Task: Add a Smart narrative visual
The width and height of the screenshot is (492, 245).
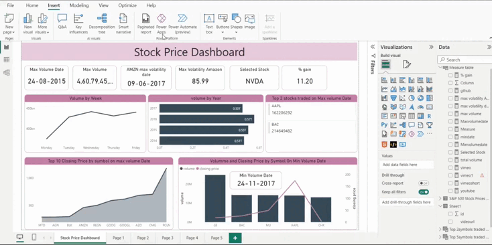Action: [x=123, y=23]
